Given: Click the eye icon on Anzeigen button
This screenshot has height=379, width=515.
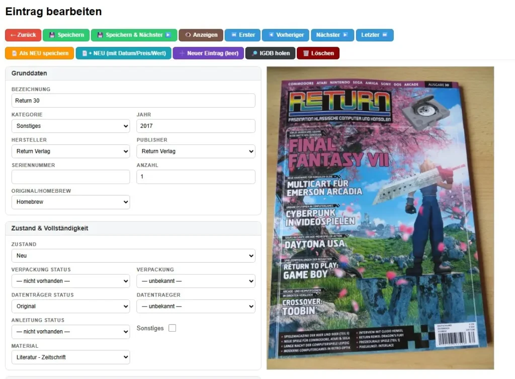Looking at the screenshot, I should tap(188, 35).
